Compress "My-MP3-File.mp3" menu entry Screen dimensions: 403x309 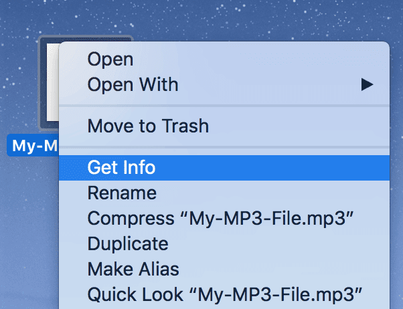click(x=224, y=218)
